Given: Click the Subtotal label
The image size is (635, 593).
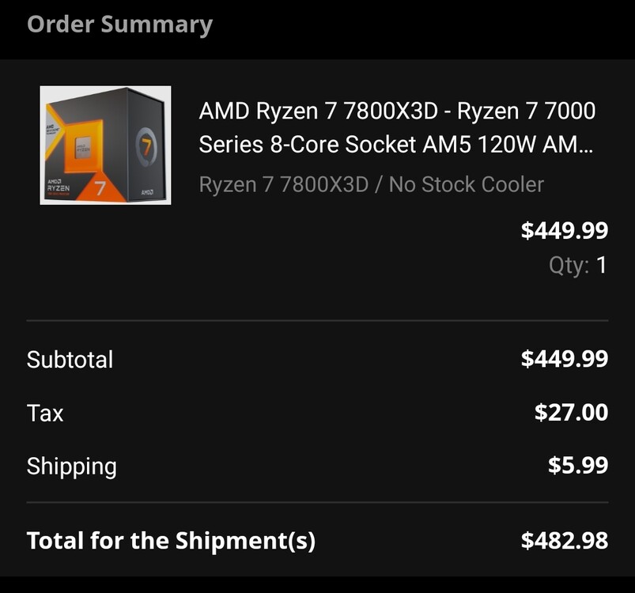Looking at the screenshot, I should point(70,360).
